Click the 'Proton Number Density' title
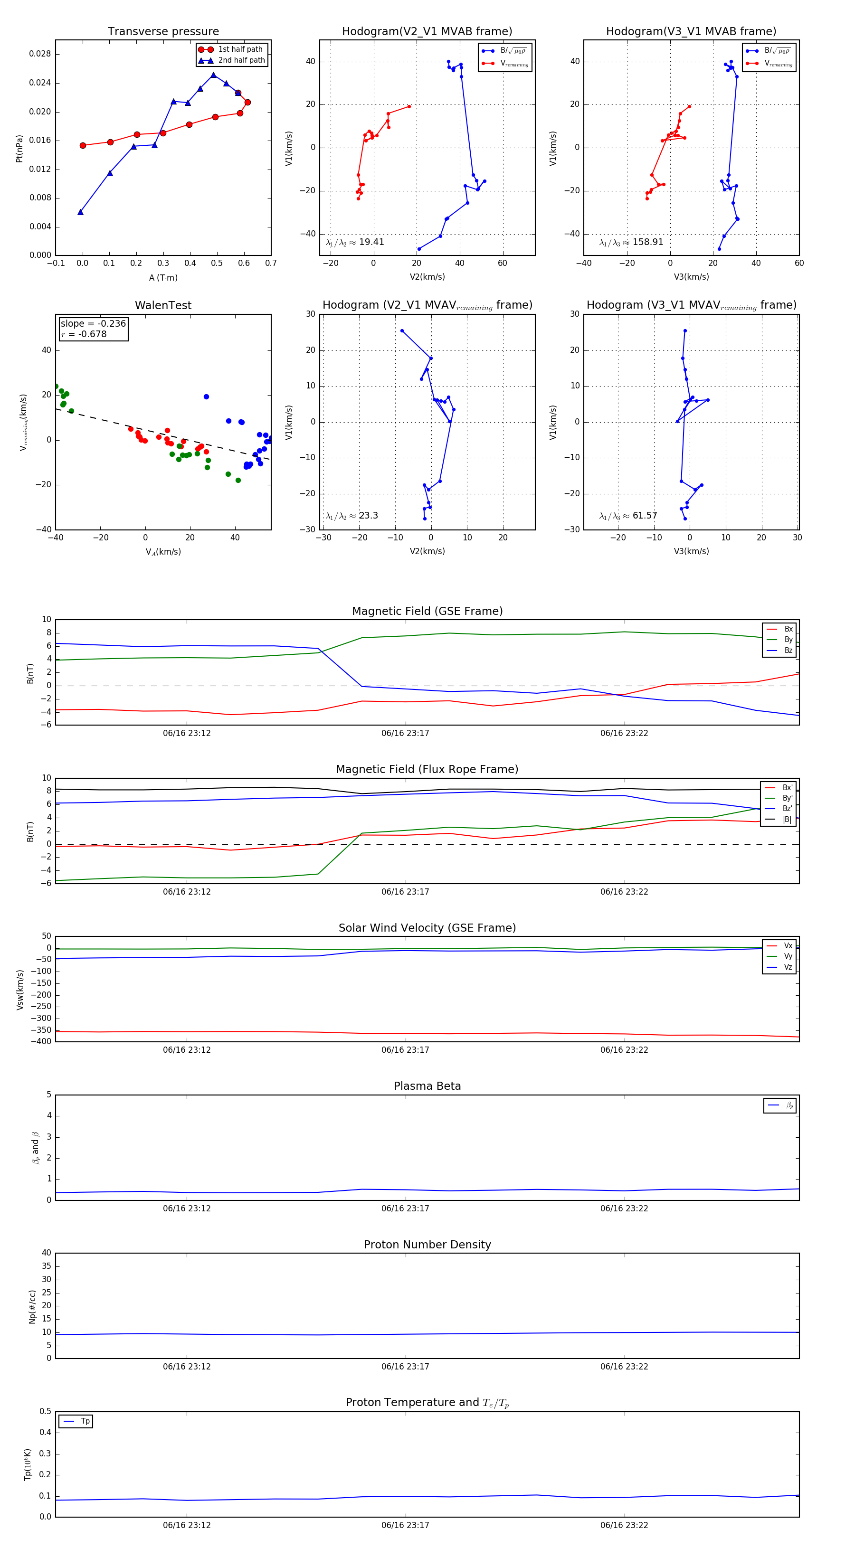 (427, 1245)
